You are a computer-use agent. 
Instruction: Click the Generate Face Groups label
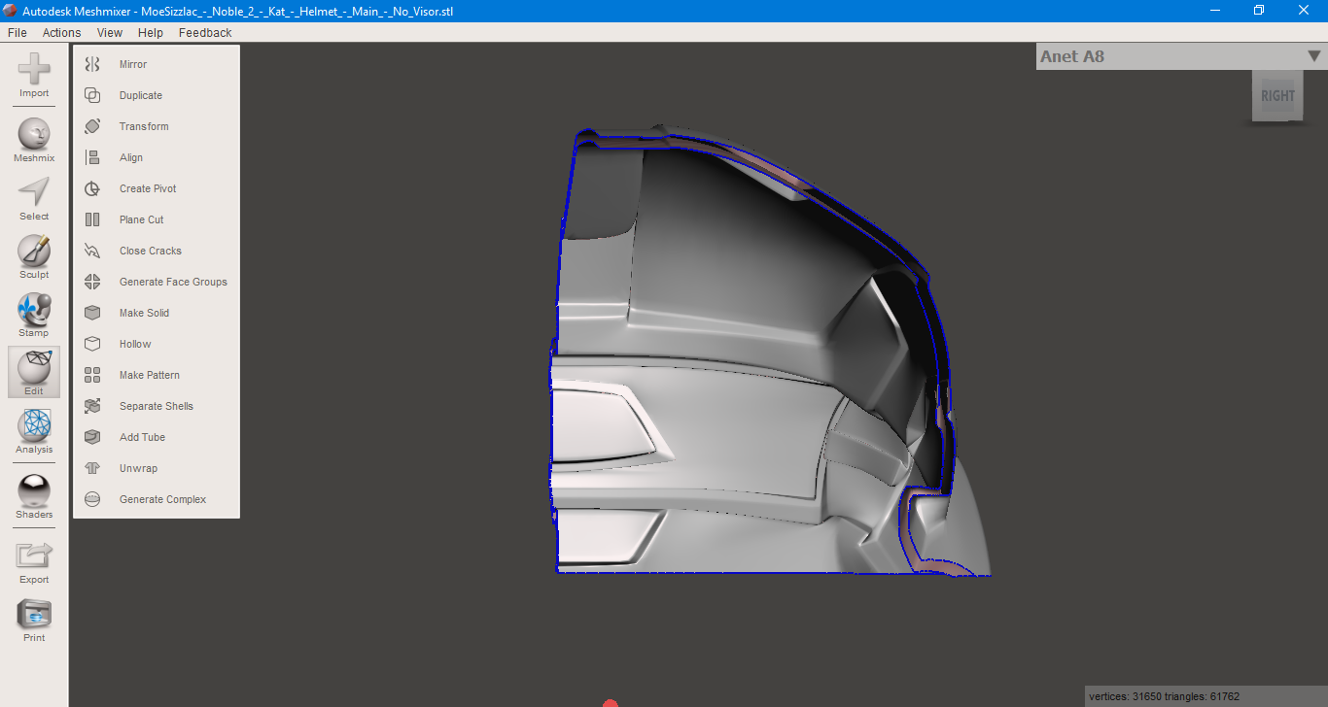pyautogui.click(x=173, y=282)
